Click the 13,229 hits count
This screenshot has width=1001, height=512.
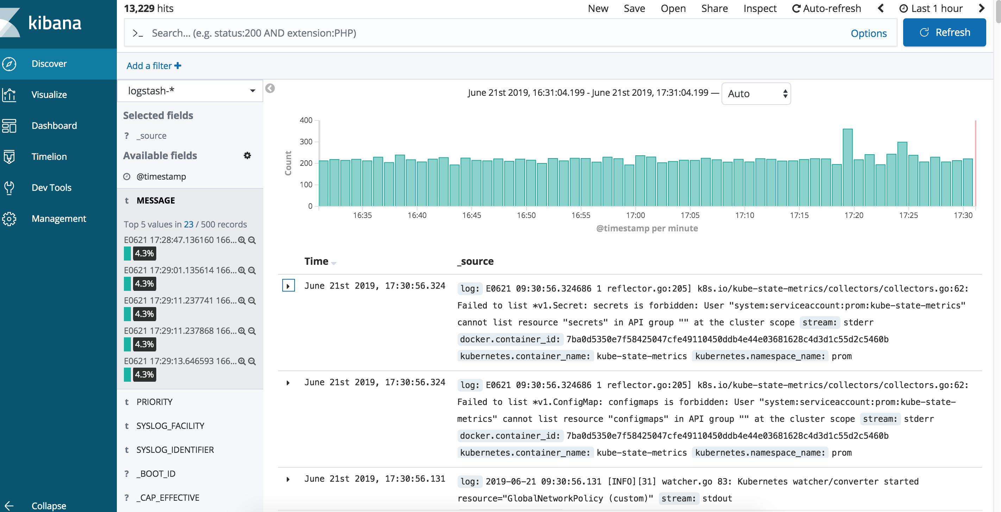click(x=149, y=8)
